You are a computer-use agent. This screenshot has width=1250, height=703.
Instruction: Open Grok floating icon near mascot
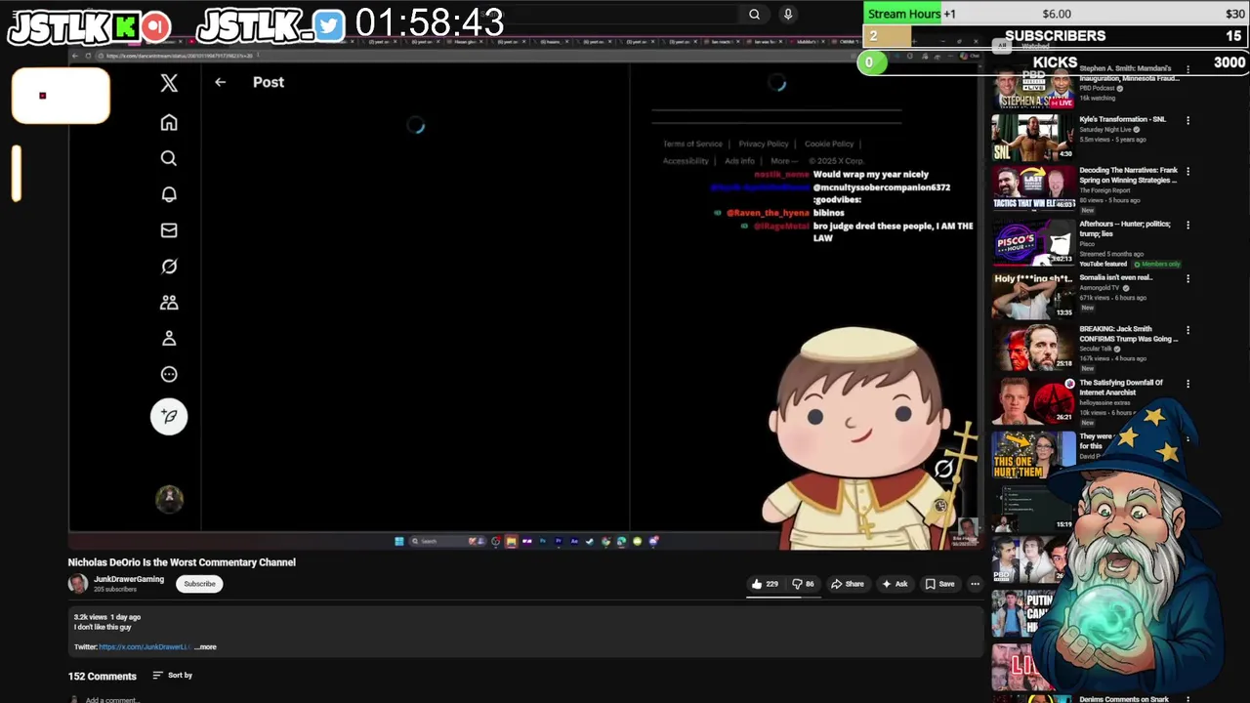[x=943, y=469]
